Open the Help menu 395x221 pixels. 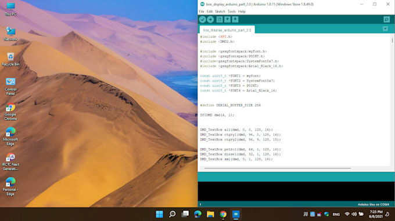pyautogui.click(x=242, y=12)
